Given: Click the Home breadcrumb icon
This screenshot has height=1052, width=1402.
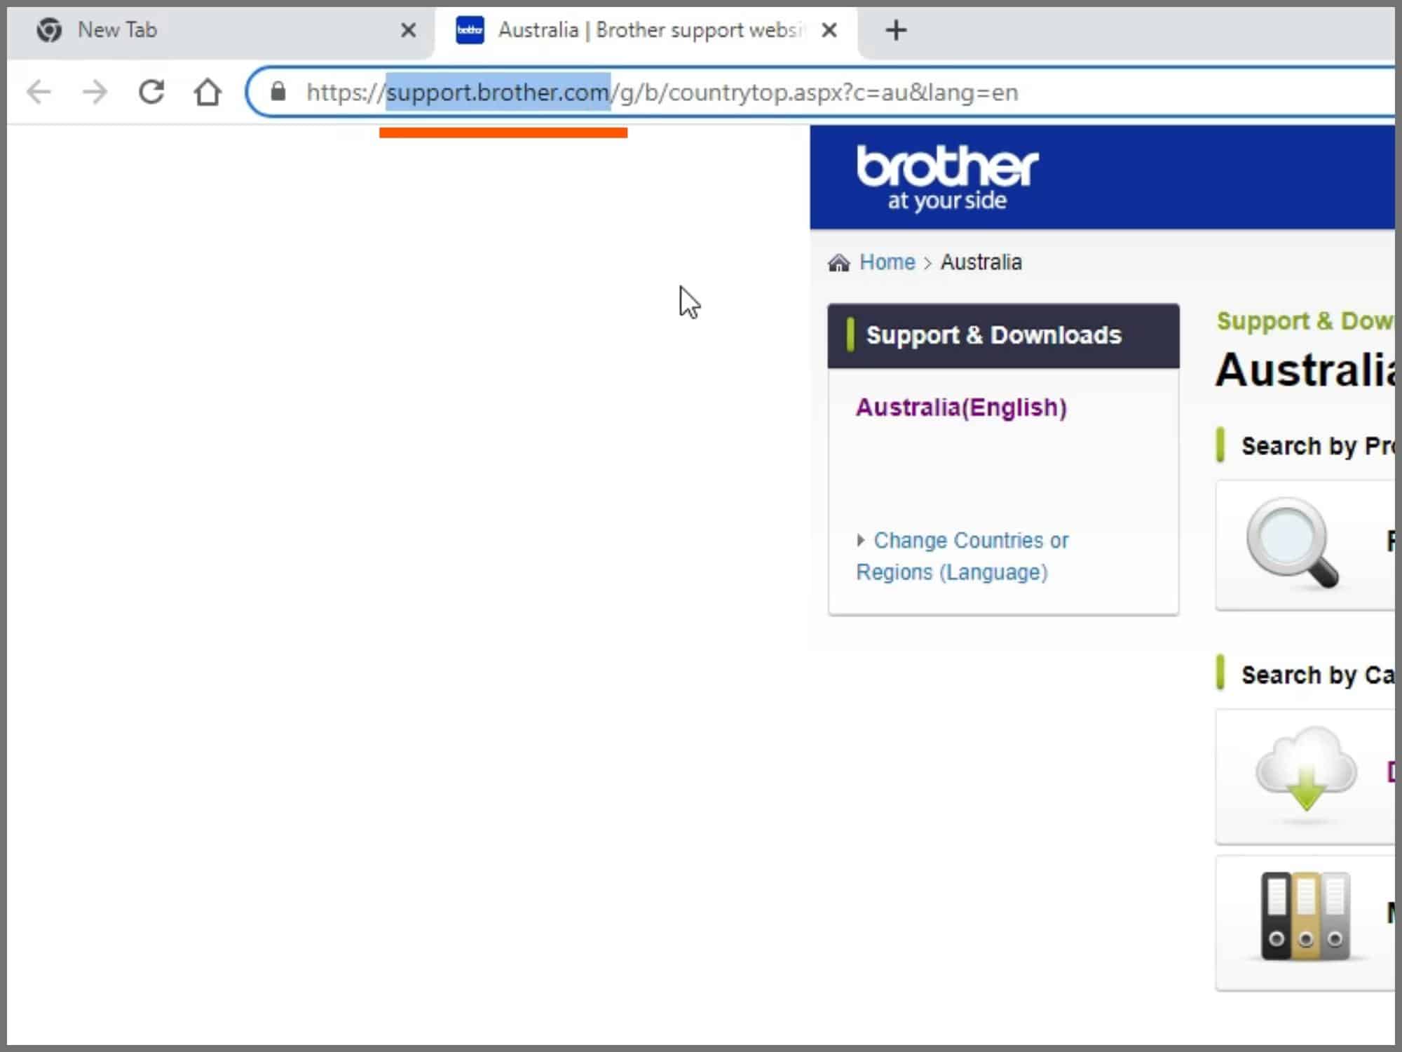Looking at the screenshot, I should point(838,263).
